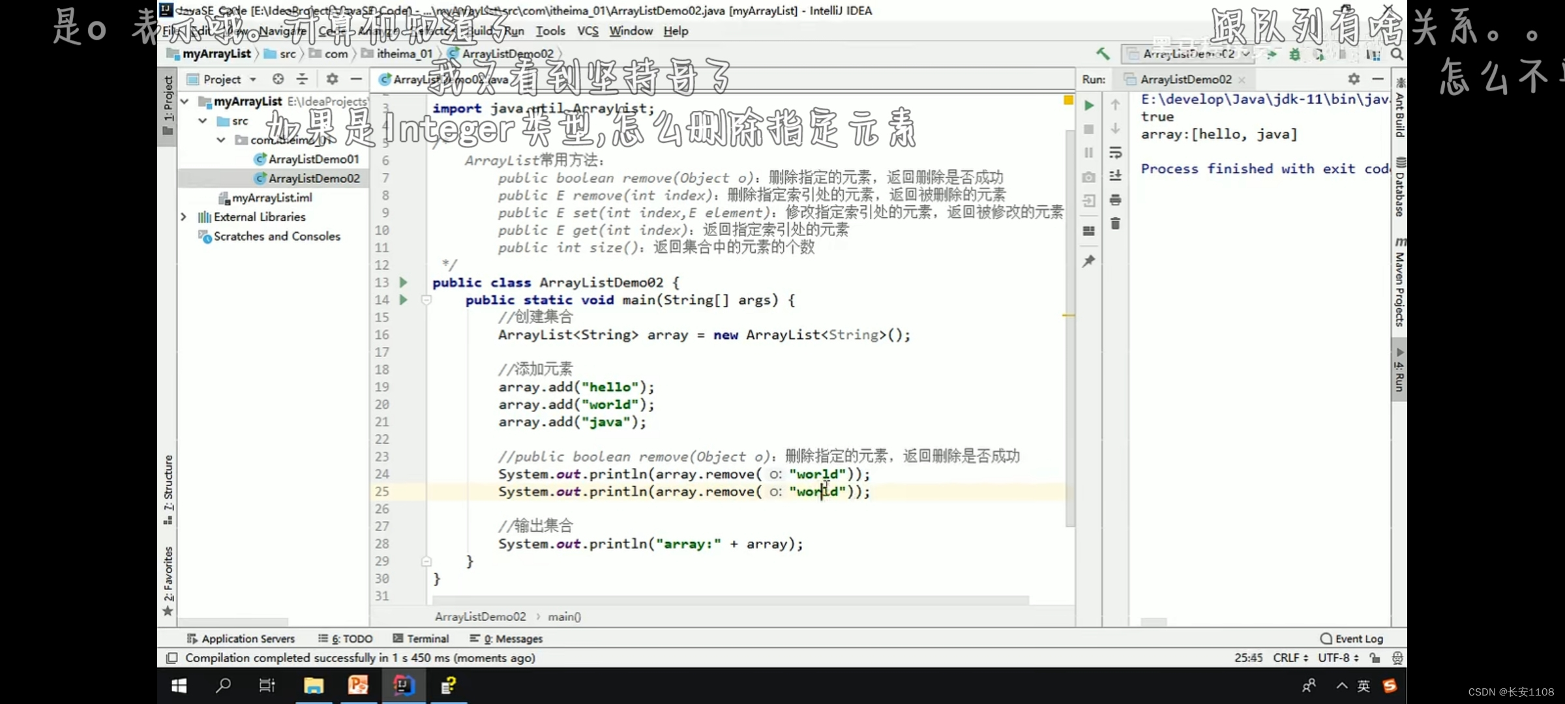Screen dimensions: 1565x704
Task: Open Search Everywhere magnifier icon
Action: [x=1396, y=54]
